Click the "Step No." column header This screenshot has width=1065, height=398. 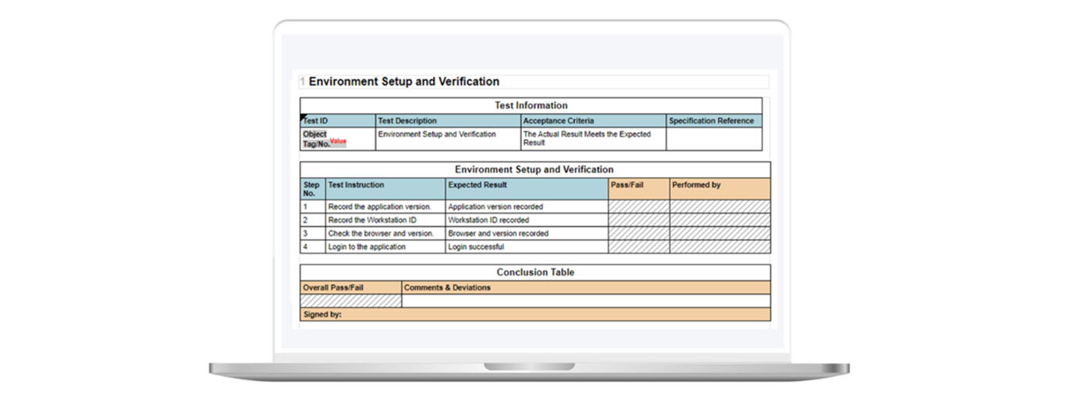(x=313, y=189)
